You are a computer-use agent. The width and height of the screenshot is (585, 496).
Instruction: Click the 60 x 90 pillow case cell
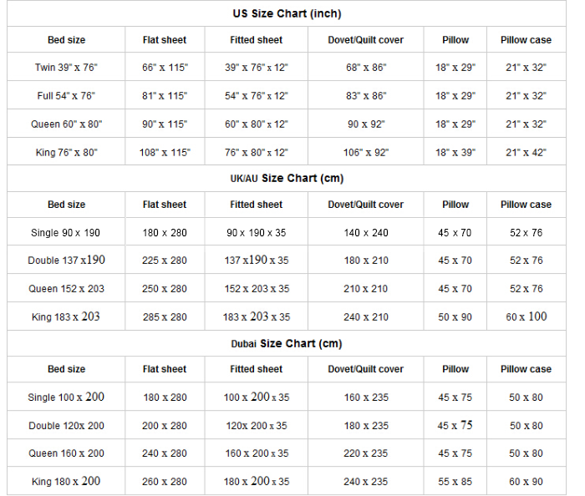tap(526, 482)
